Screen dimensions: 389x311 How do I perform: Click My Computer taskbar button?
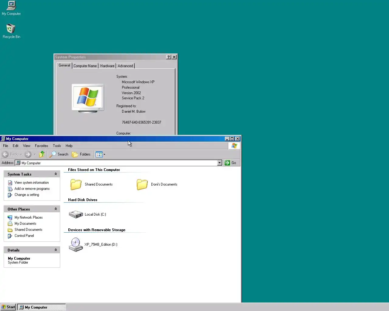(x=41, y=307)
